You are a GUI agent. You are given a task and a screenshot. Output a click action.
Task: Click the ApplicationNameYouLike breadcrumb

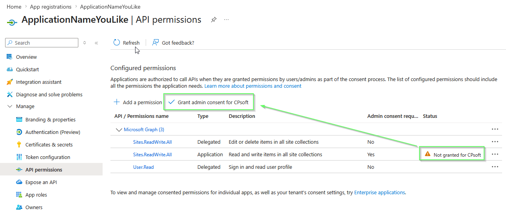click(x=110, y=7)
